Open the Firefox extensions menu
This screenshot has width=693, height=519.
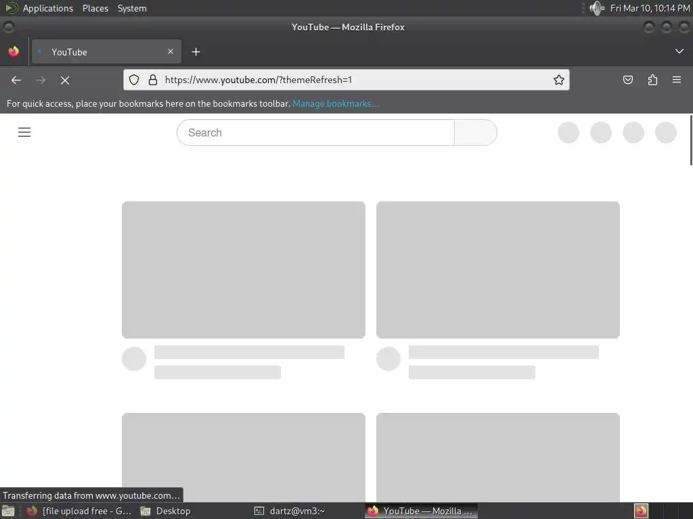click(x=652, y=80)
